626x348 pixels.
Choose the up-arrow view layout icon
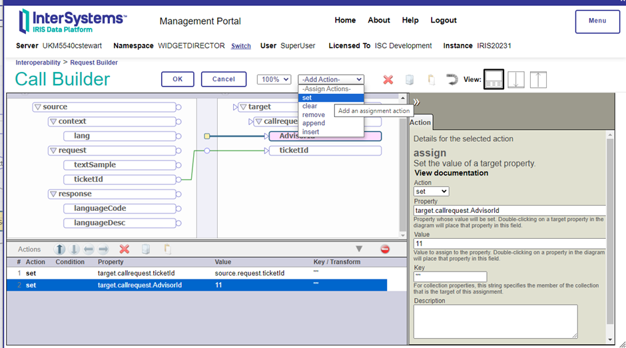pos(538,79)
